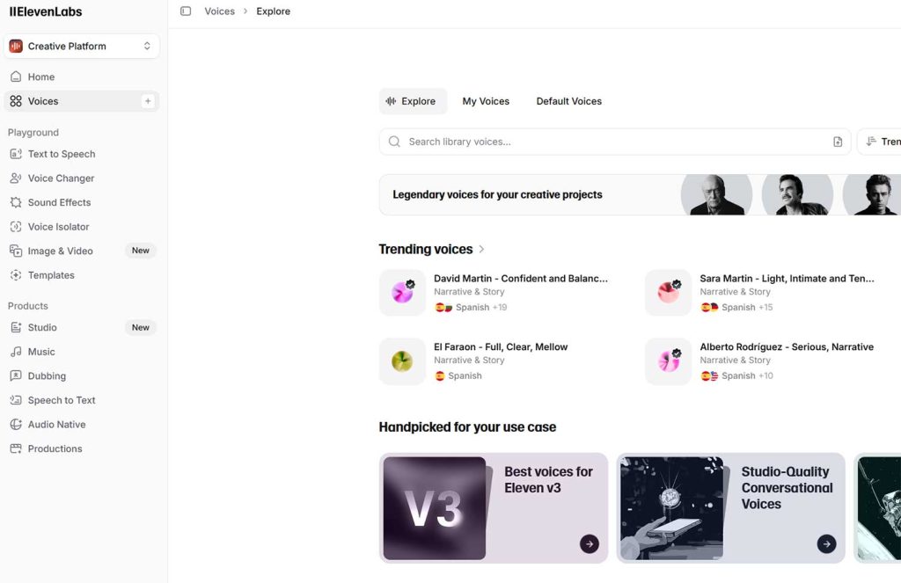Click the Music note icon

pos(16,352)
